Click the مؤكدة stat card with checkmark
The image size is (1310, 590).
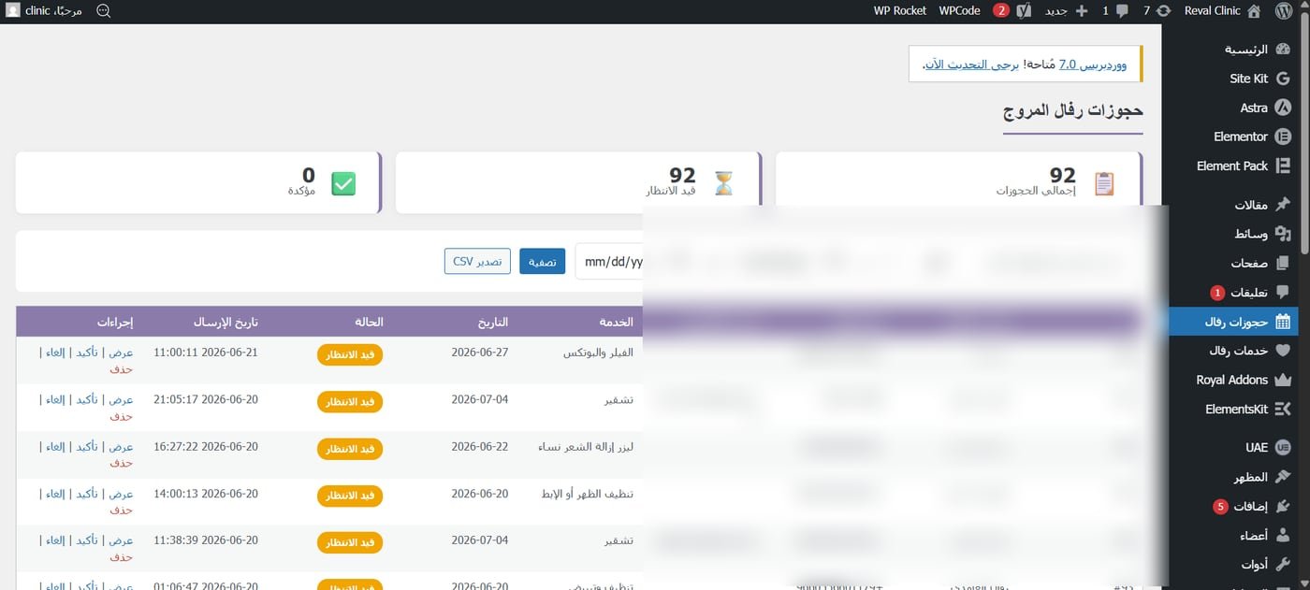coord(199,182)
